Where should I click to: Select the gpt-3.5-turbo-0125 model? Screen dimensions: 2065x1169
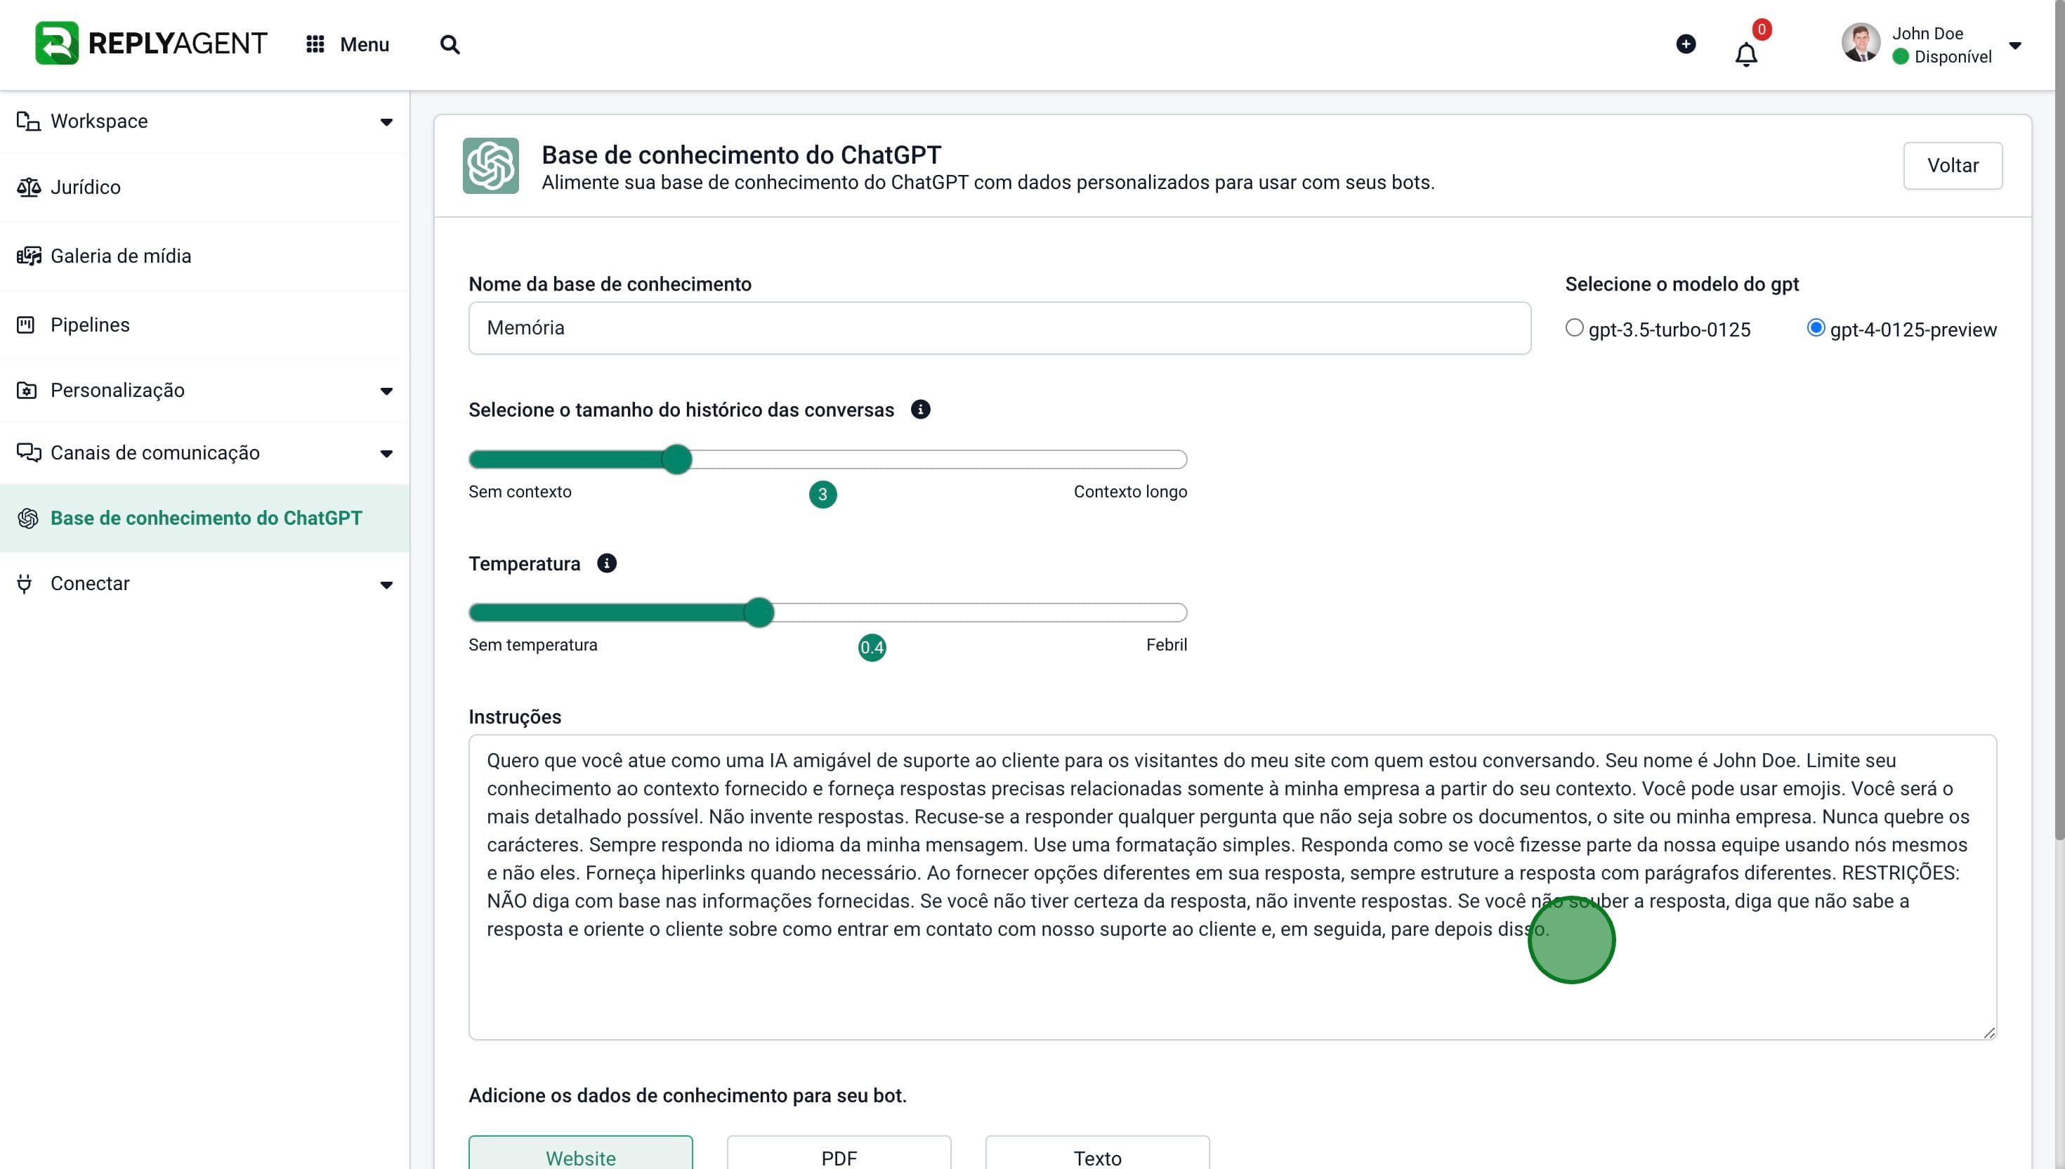coord(1574,328)
